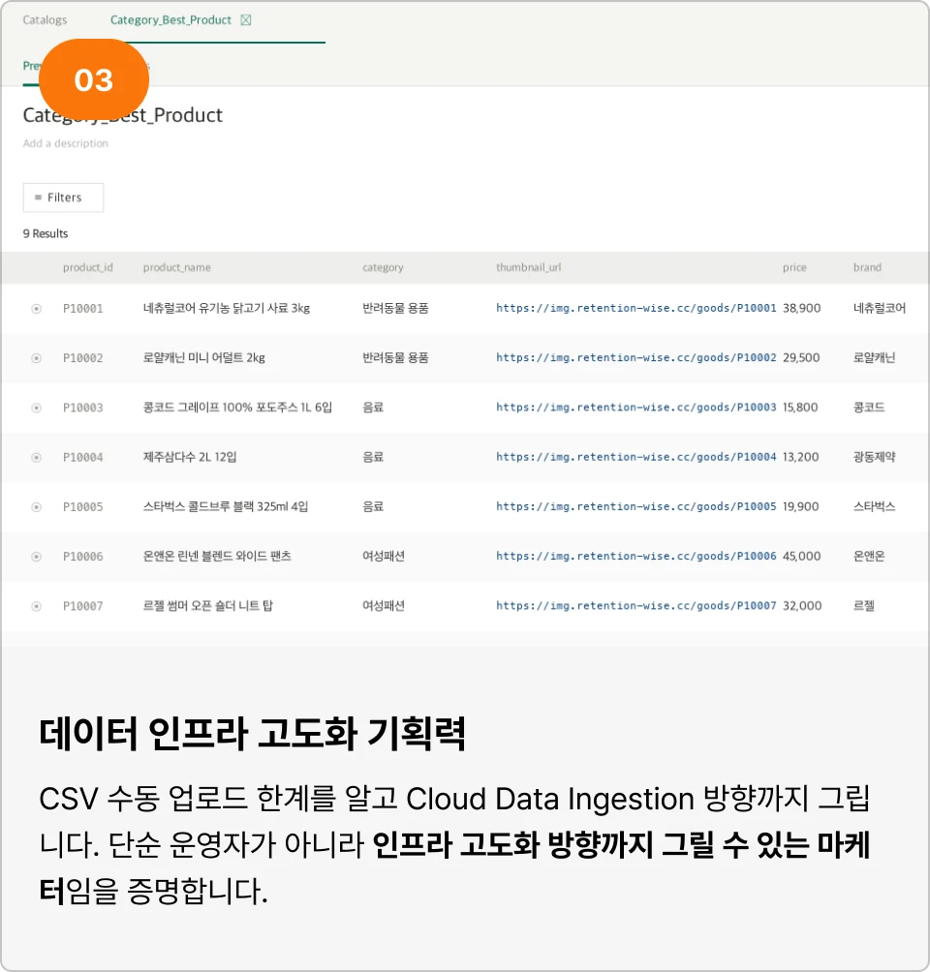Open thumbnail URL for P10007
Screen dimensions: 930x972
coord(635,606)
